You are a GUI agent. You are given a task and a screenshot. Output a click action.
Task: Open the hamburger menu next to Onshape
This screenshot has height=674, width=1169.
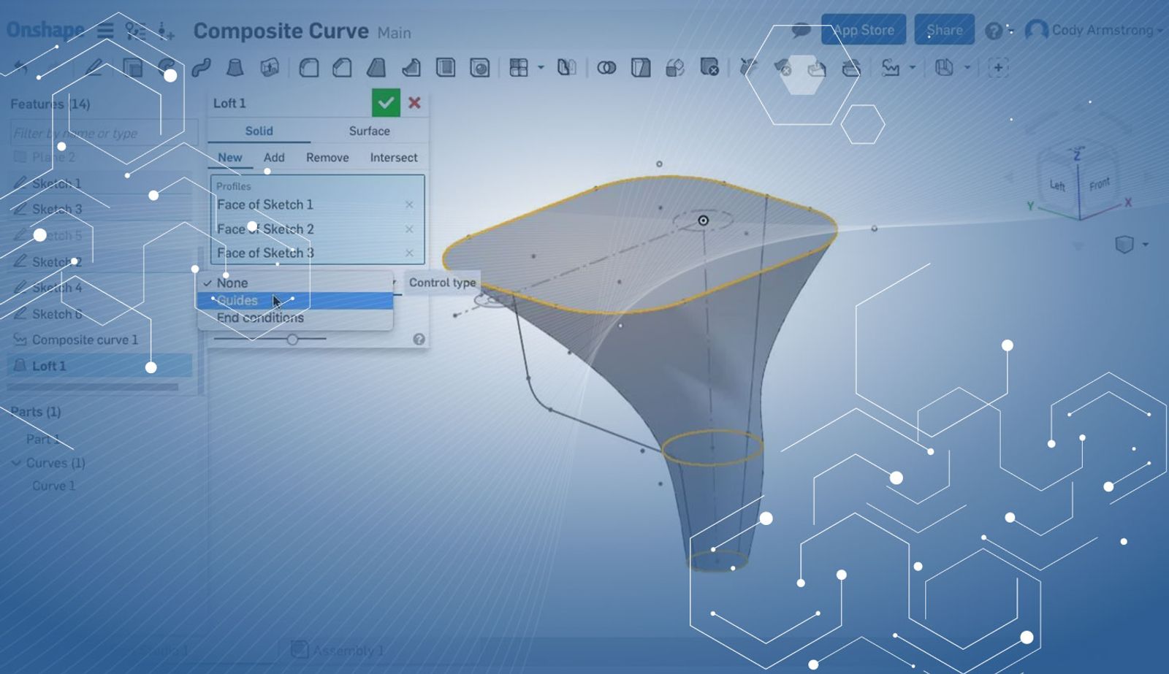pos(105,31)
